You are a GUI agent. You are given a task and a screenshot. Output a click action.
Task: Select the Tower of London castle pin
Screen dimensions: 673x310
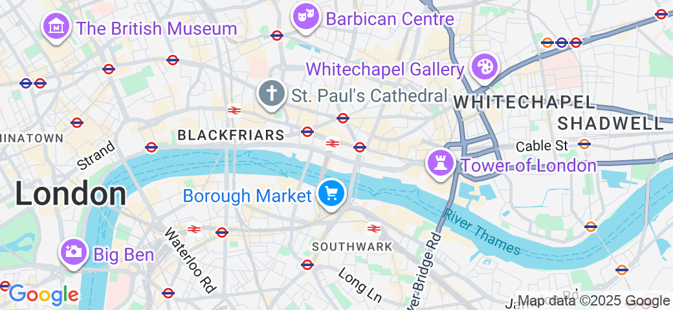pyautogui.click(x=441, y=164)
